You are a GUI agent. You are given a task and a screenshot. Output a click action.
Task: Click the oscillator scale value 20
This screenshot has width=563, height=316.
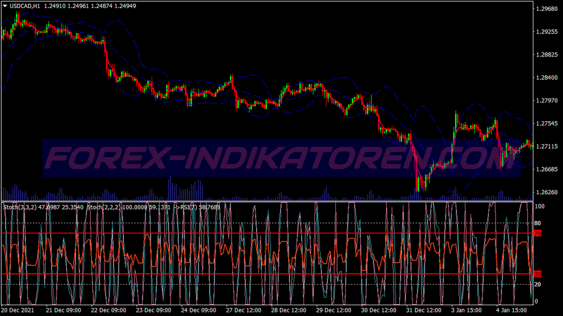click(x=537, y=285)
